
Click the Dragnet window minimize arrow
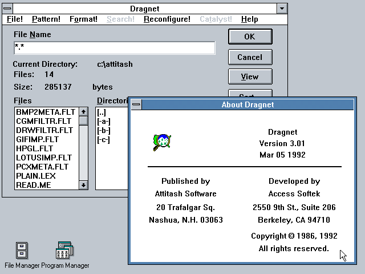point(282,9)
